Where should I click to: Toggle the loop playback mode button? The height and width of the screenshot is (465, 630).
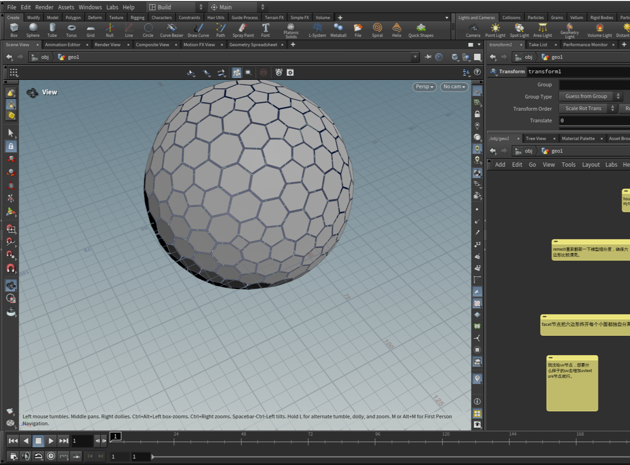38,456
